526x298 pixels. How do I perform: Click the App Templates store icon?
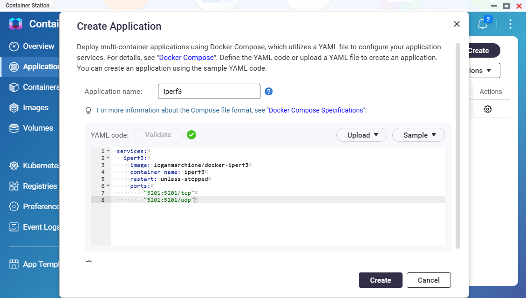[x=14, y=264]
